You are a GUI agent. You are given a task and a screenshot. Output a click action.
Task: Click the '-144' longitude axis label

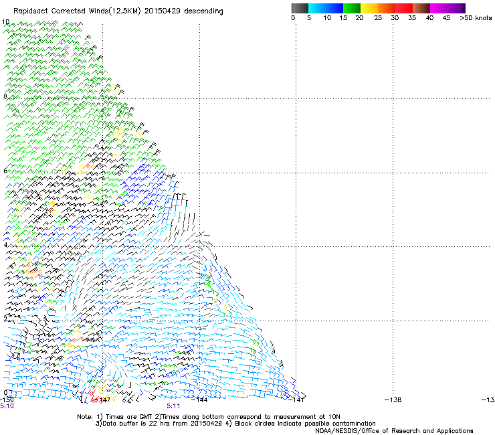click(199, 400)
